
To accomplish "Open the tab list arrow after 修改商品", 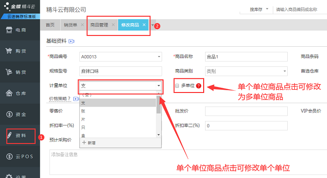I will (x=152, y=25).
